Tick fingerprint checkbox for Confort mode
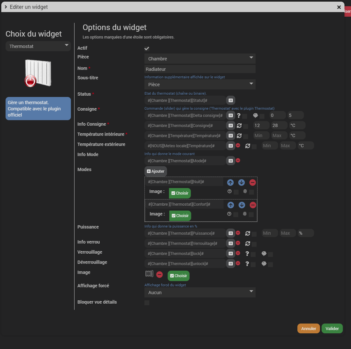 pos(251,214)
